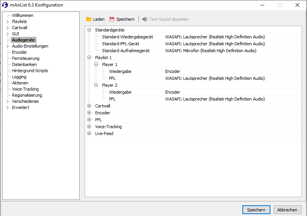Expand the Cartwall audio devices node
Screen dimensions: 307x216
pyautogui.click(x=89, y=106)
